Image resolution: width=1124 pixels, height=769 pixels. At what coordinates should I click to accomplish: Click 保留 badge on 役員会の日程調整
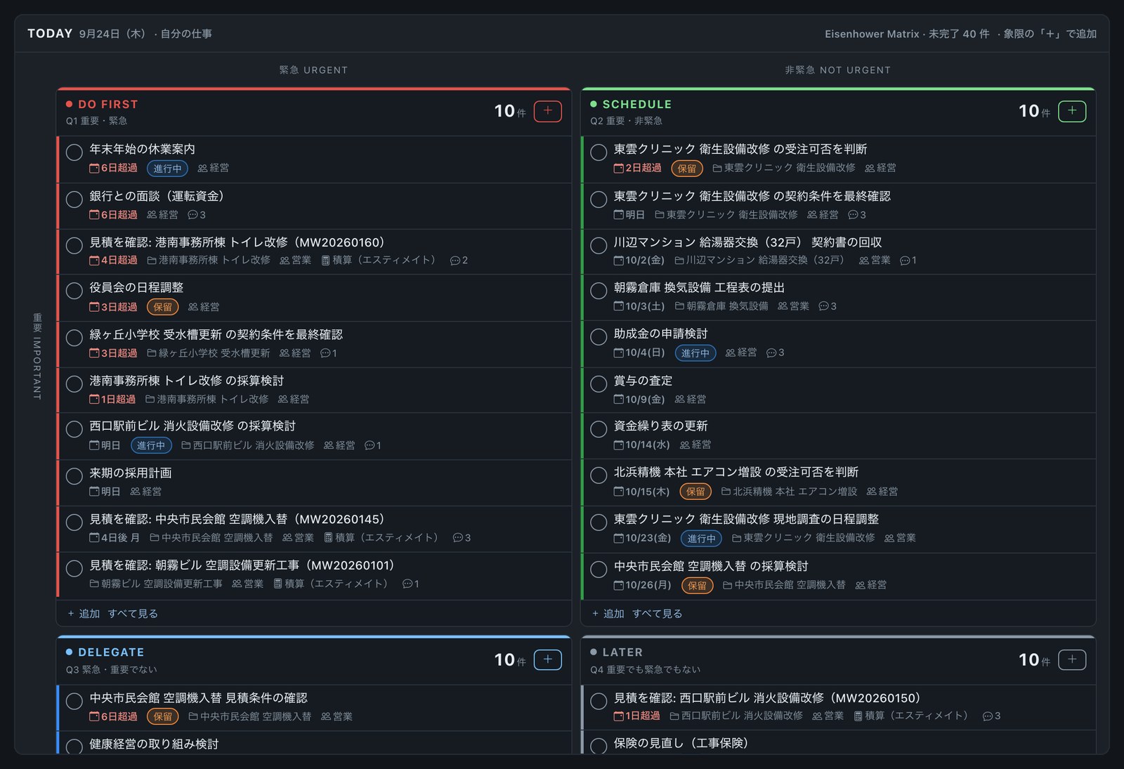(x=163, y=307)
